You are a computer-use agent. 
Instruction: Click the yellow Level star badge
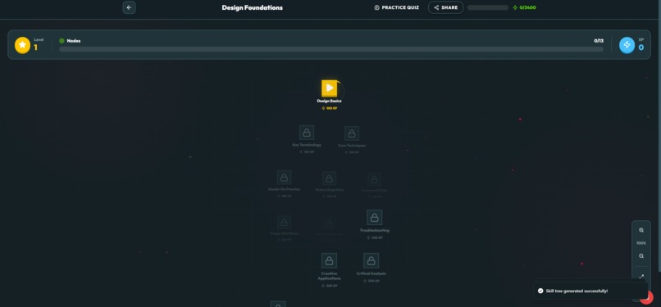tap(22, 45)
